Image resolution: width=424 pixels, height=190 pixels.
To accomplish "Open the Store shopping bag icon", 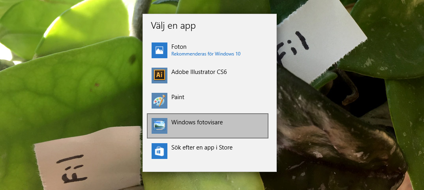I will pyautogui.click(x=159, y=151).
